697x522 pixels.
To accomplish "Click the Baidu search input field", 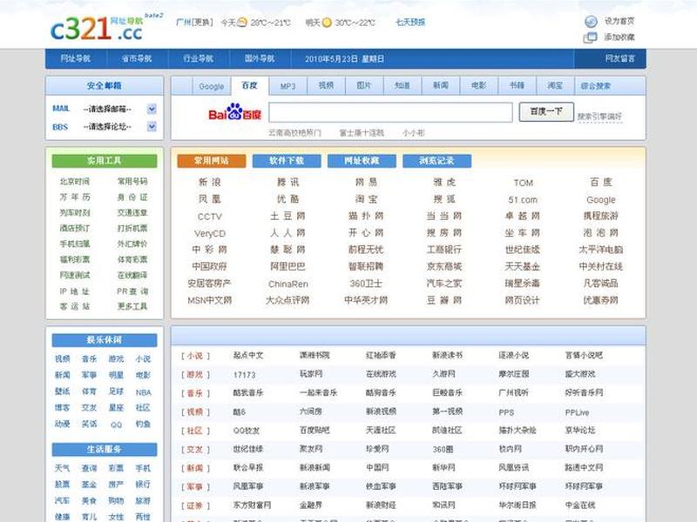I will (x=390, y=112).
